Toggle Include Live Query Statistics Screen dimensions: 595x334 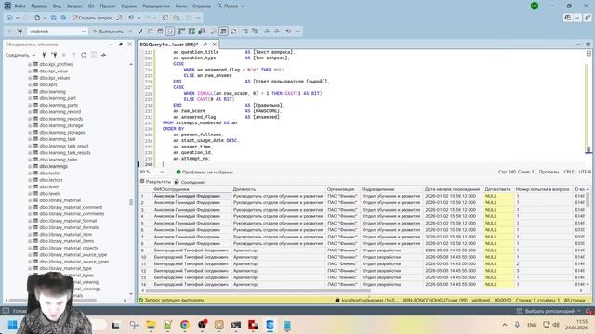192,32
